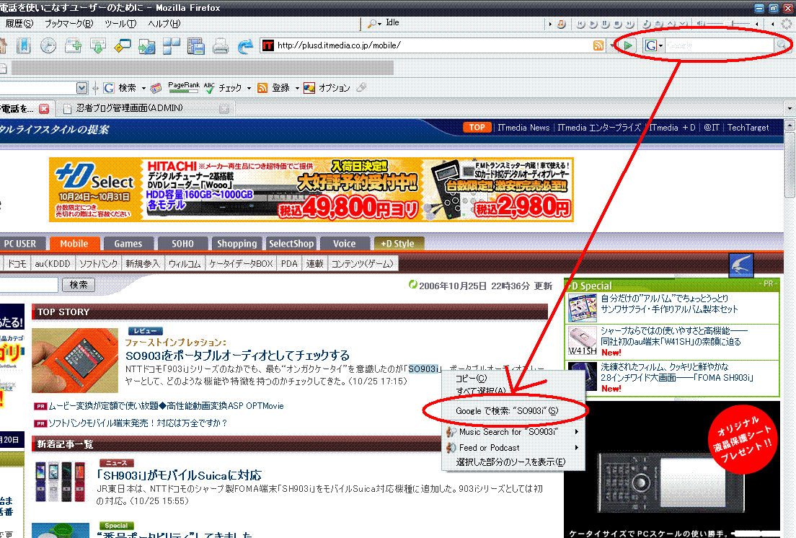Click the +D Select HITACHI banner ad

point(311,190)
